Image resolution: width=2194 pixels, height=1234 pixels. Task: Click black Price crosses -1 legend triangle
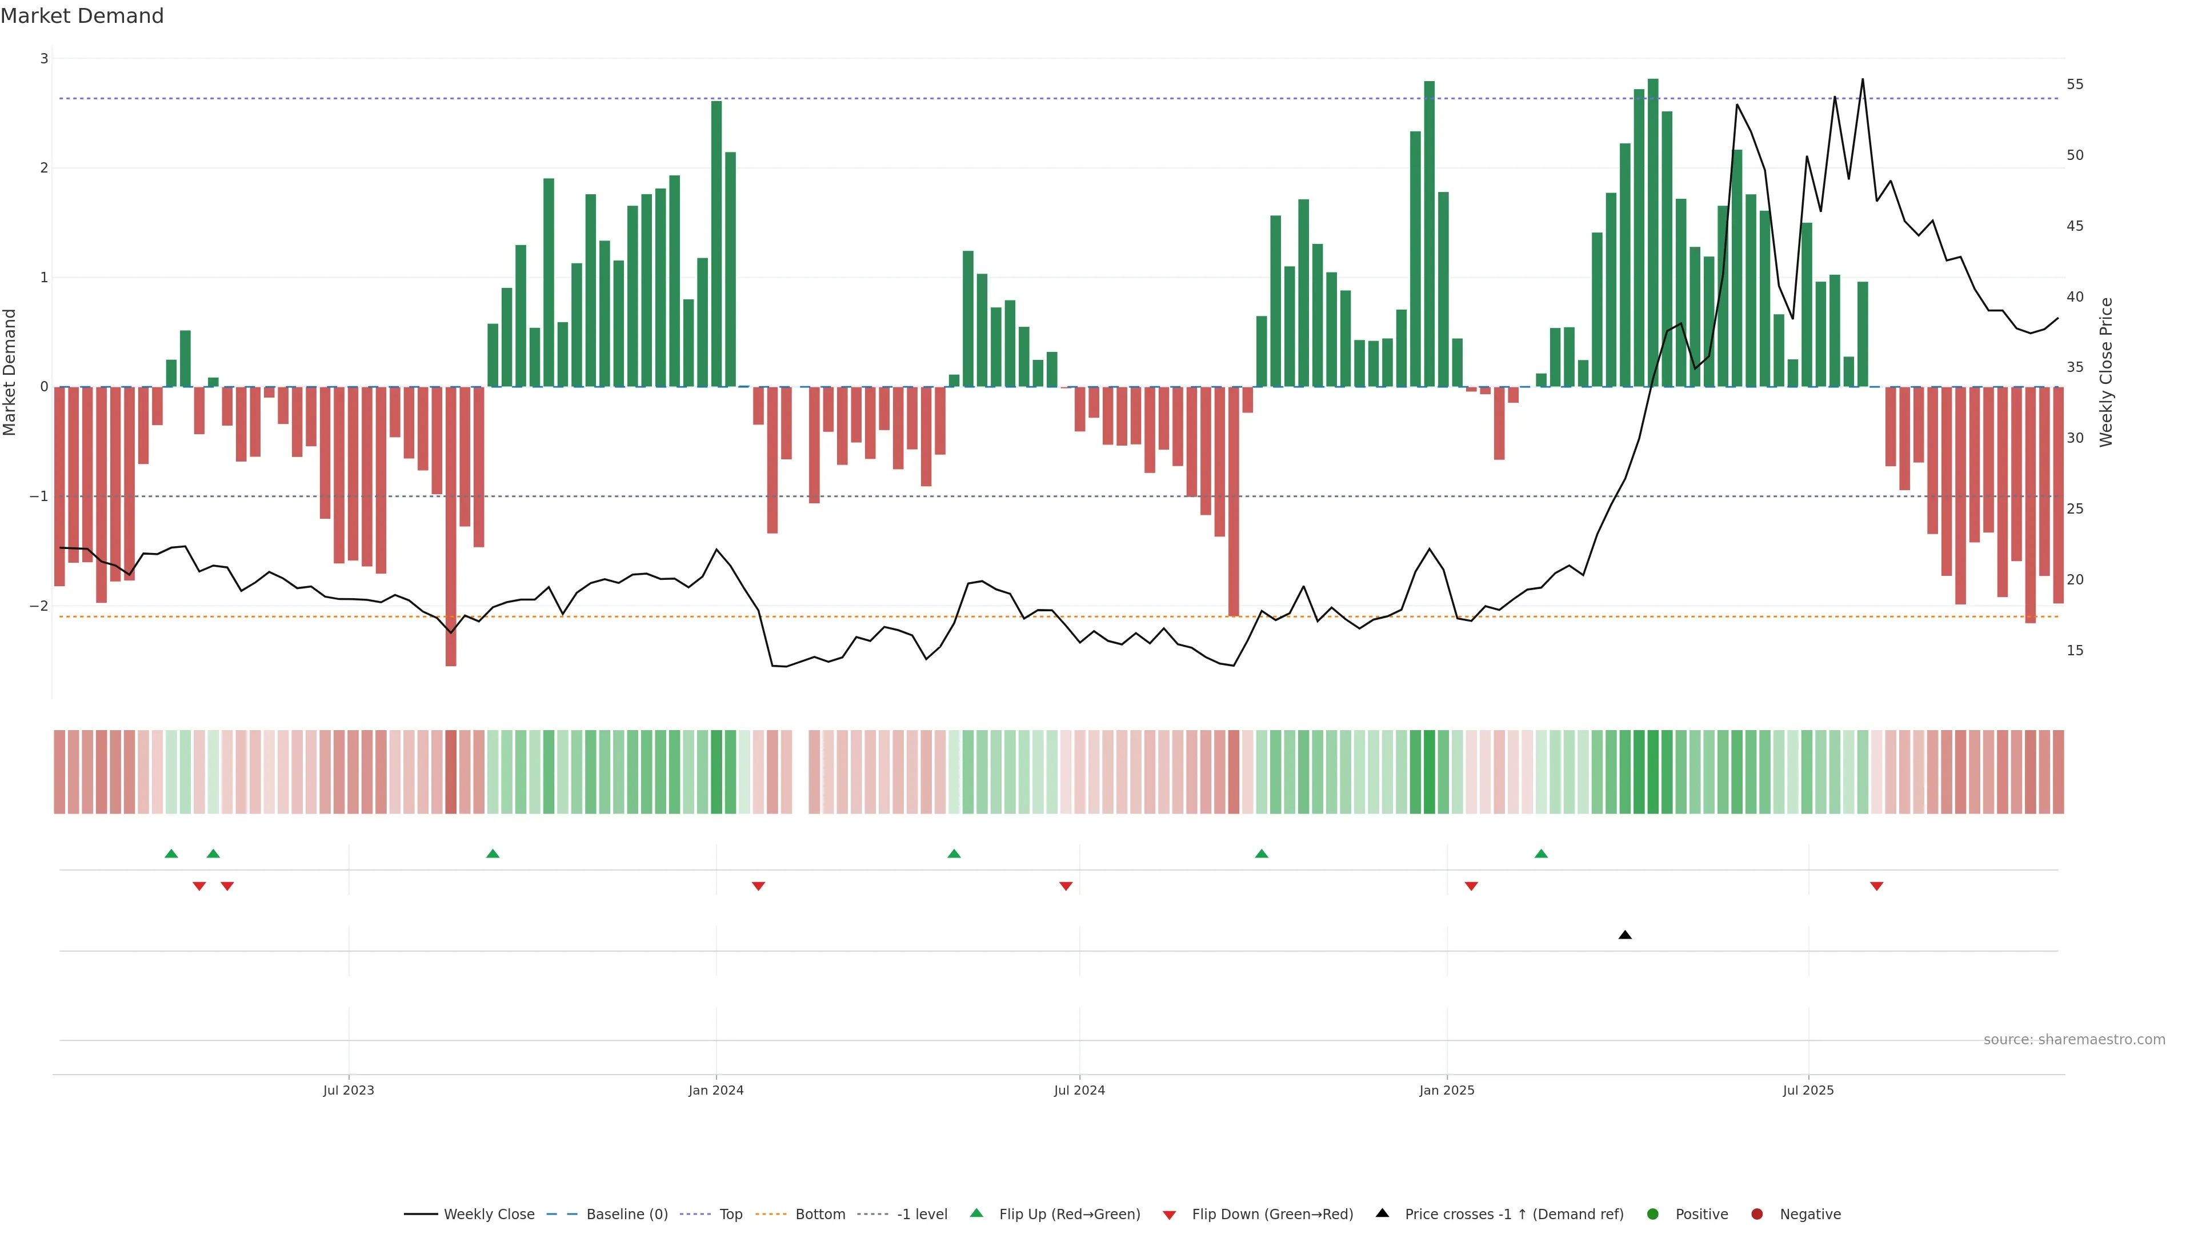click(x=1382, y=1213)
